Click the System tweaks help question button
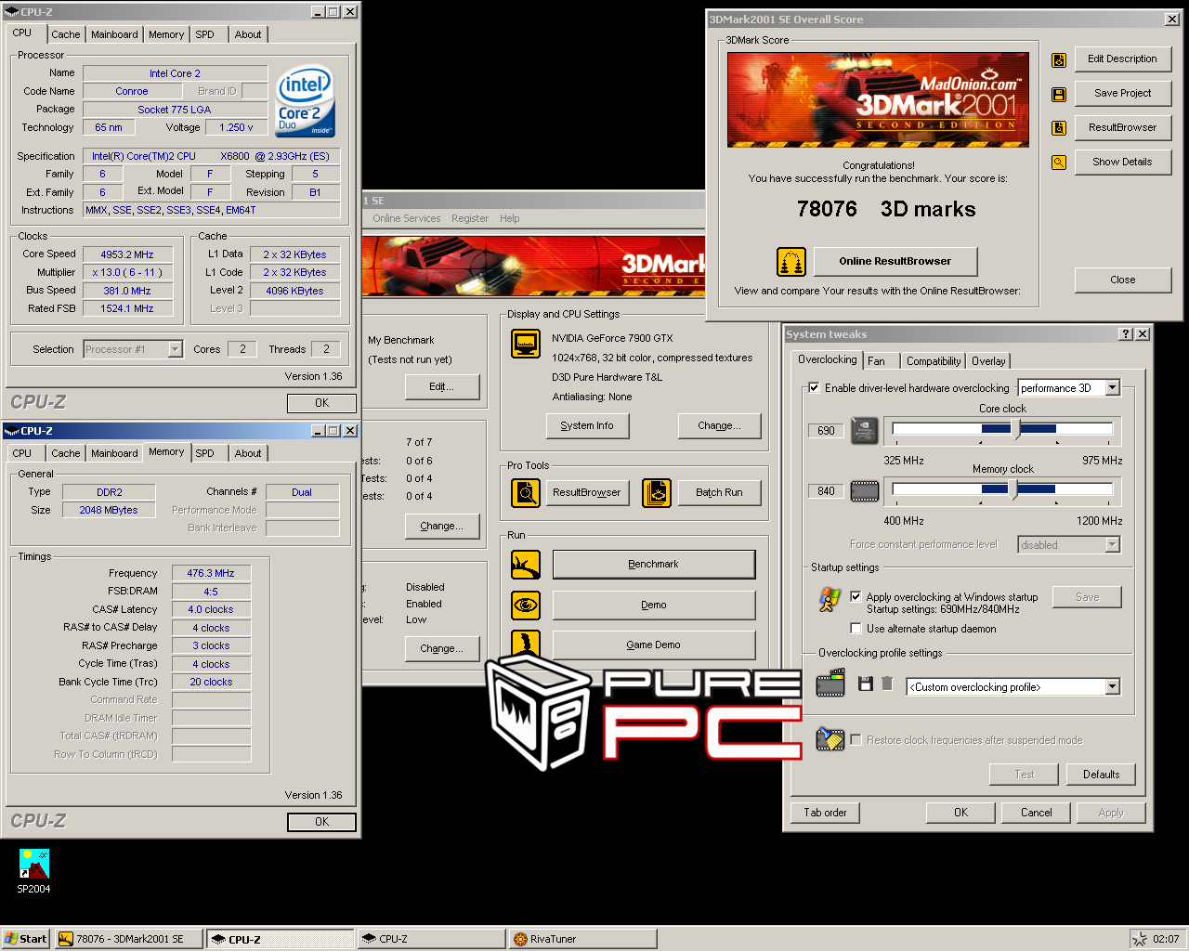The image size is (1189, 951). pos(1126,334)
